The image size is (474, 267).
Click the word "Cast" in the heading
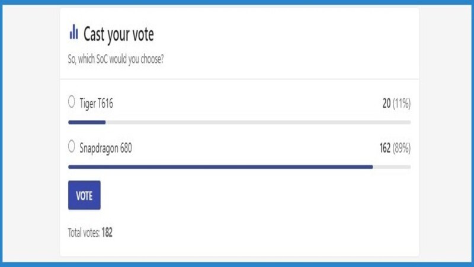click(94, 34)
